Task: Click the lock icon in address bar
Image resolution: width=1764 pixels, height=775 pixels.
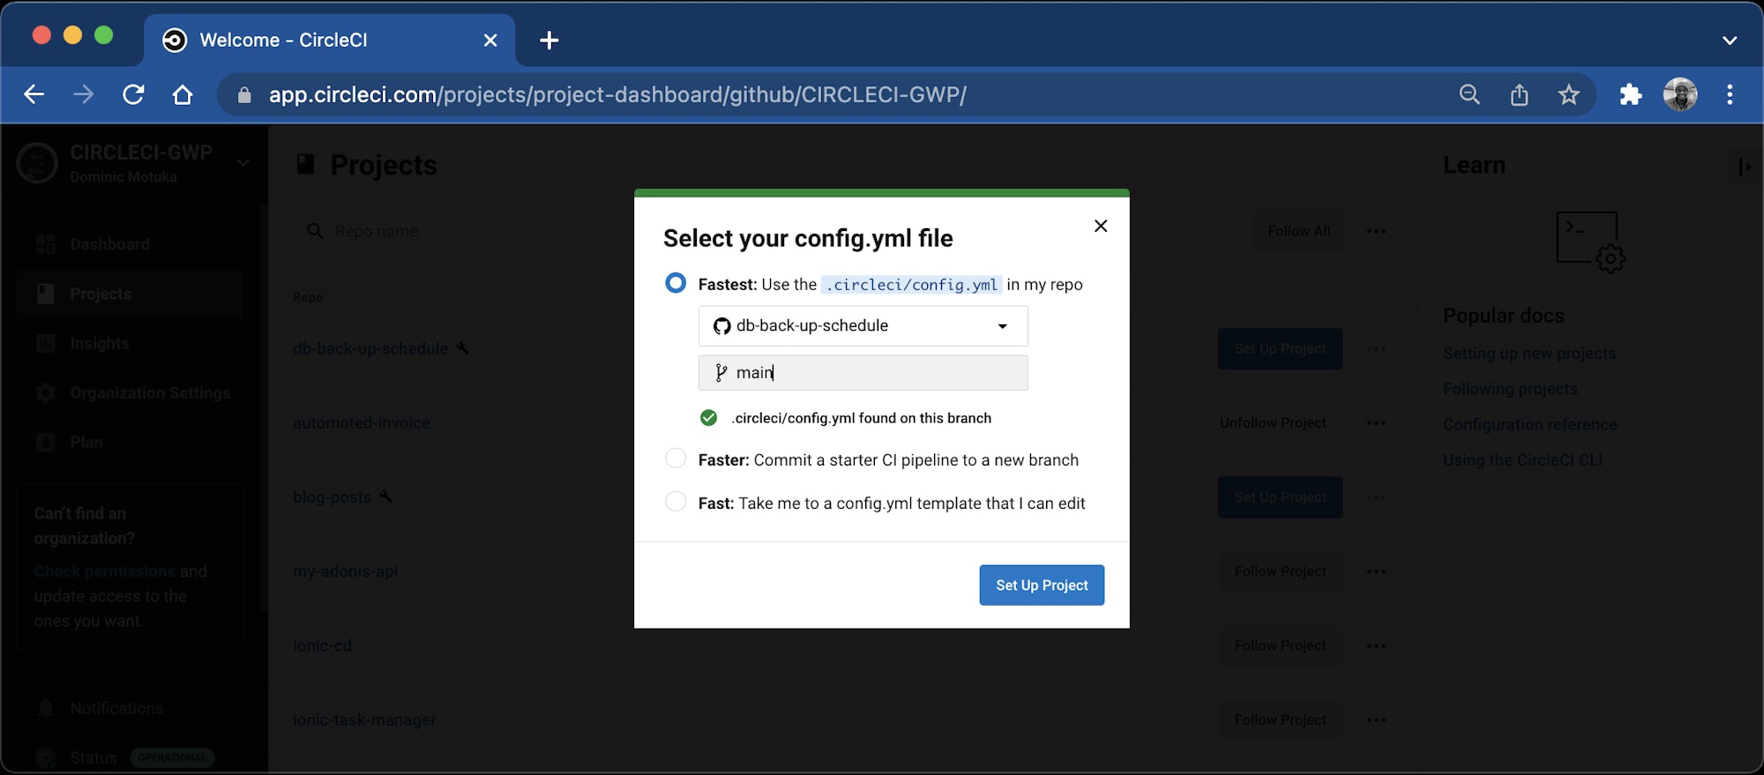Action: click(244, 95)
